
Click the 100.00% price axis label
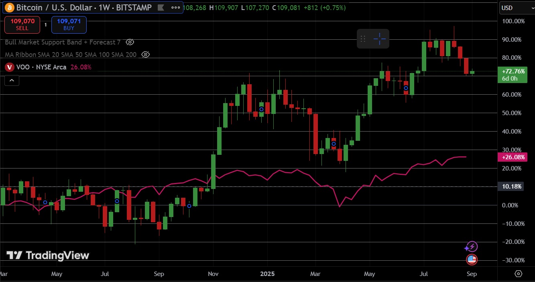pyautogui.click(x=513, y=21)
